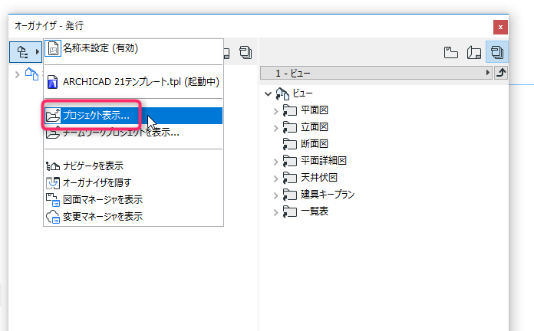Expand the 建具キープラン folder

tap(276, 195)
